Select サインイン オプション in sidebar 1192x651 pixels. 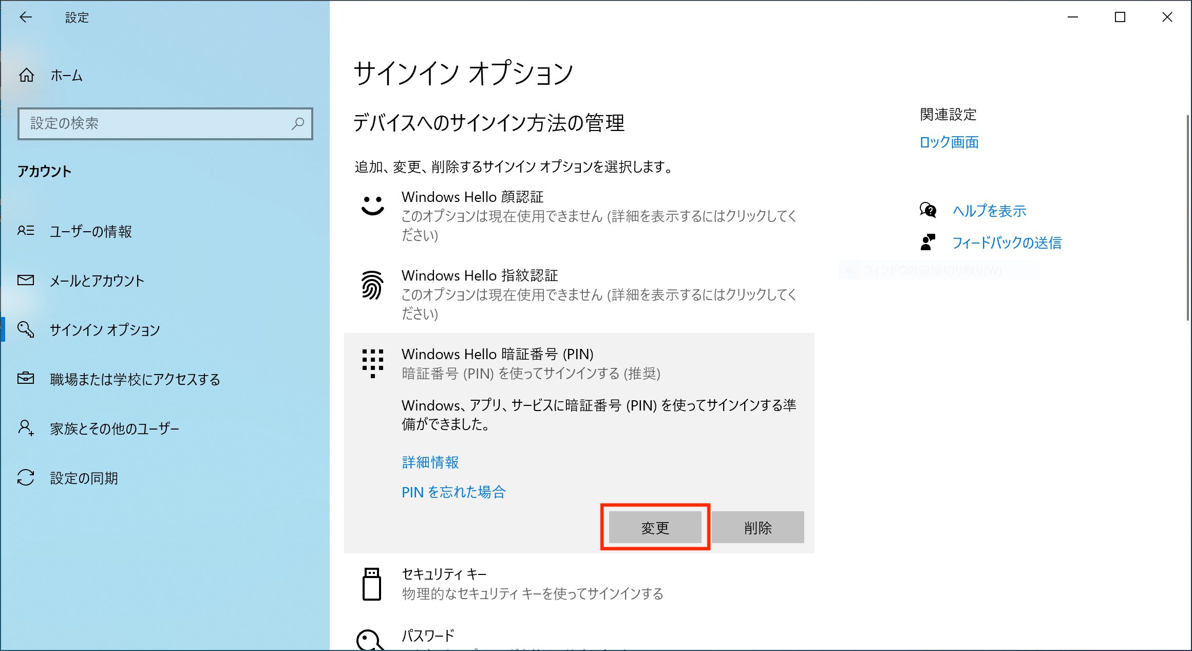164,329
